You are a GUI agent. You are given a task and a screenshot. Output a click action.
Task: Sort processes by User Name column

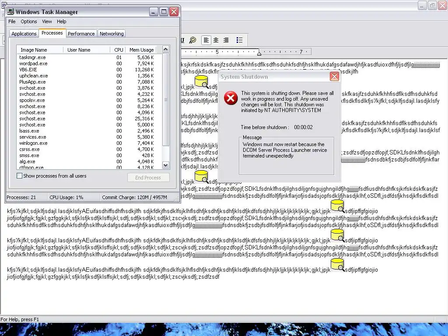point(87,50)
